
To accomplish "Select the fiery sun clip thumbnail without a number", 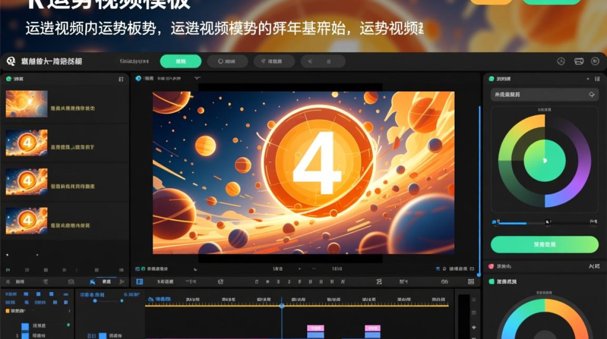I will pos(27,104).
